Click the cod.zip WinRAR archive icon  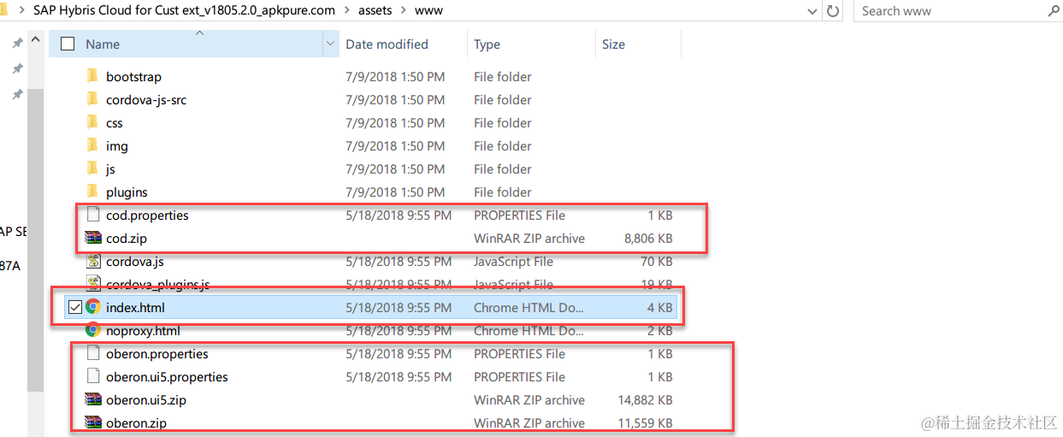[x=93, y=238]
